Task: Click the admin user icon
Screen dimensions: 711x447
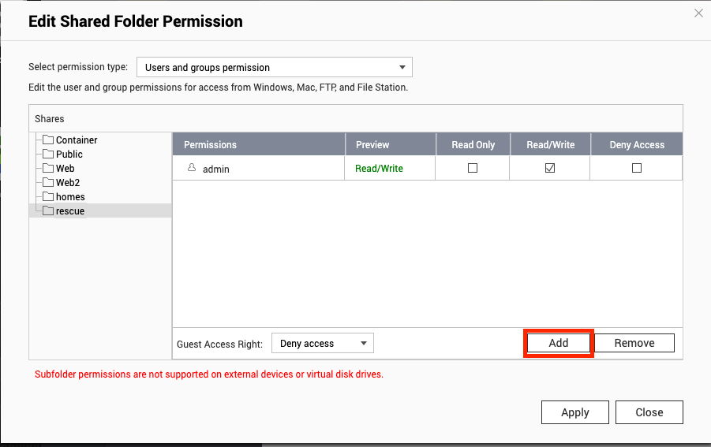Action: coord(192,168)
